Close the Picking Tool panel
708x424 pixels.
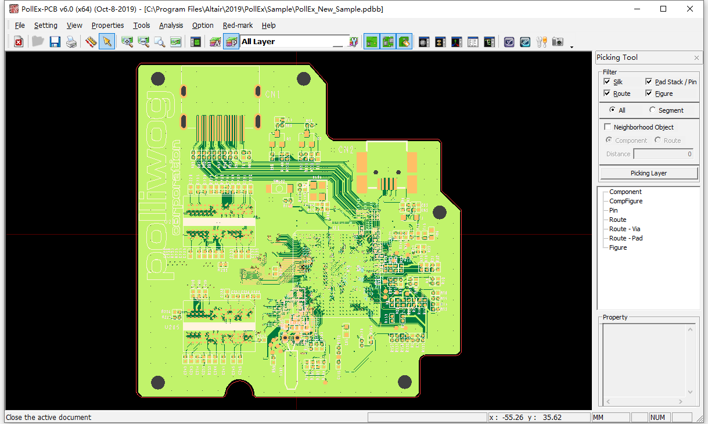[696, 58]
